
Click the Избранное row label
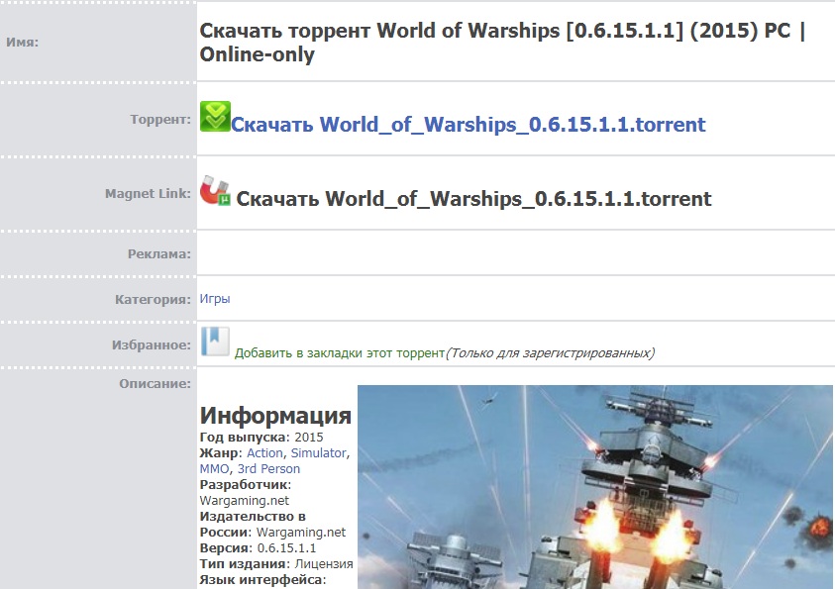click(152, 345)
